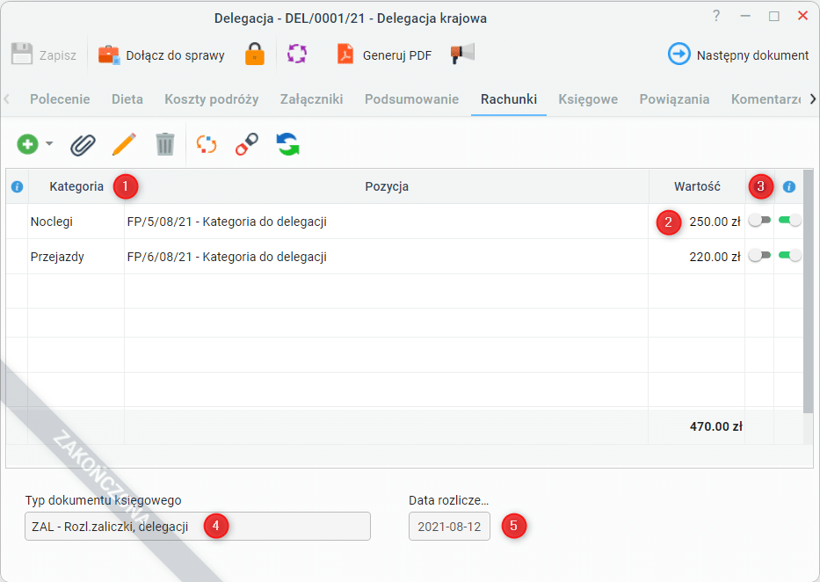Select the Noclegi category cell

(x=76, y=222)
